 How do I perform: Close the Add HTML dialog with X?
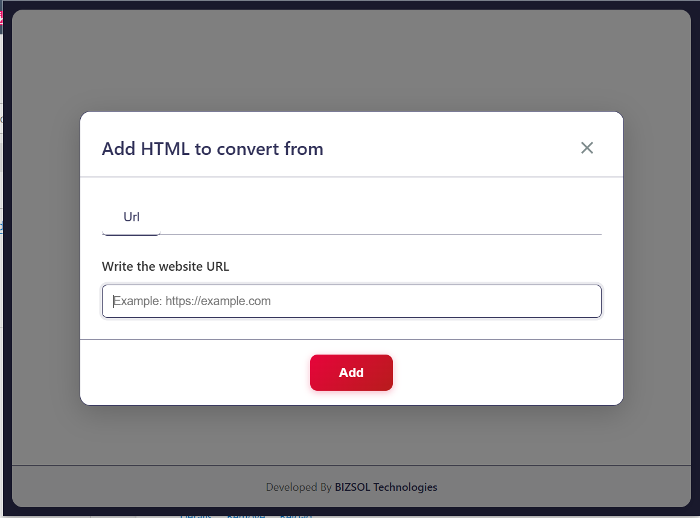pyautogui.click(x=587, y=148)
